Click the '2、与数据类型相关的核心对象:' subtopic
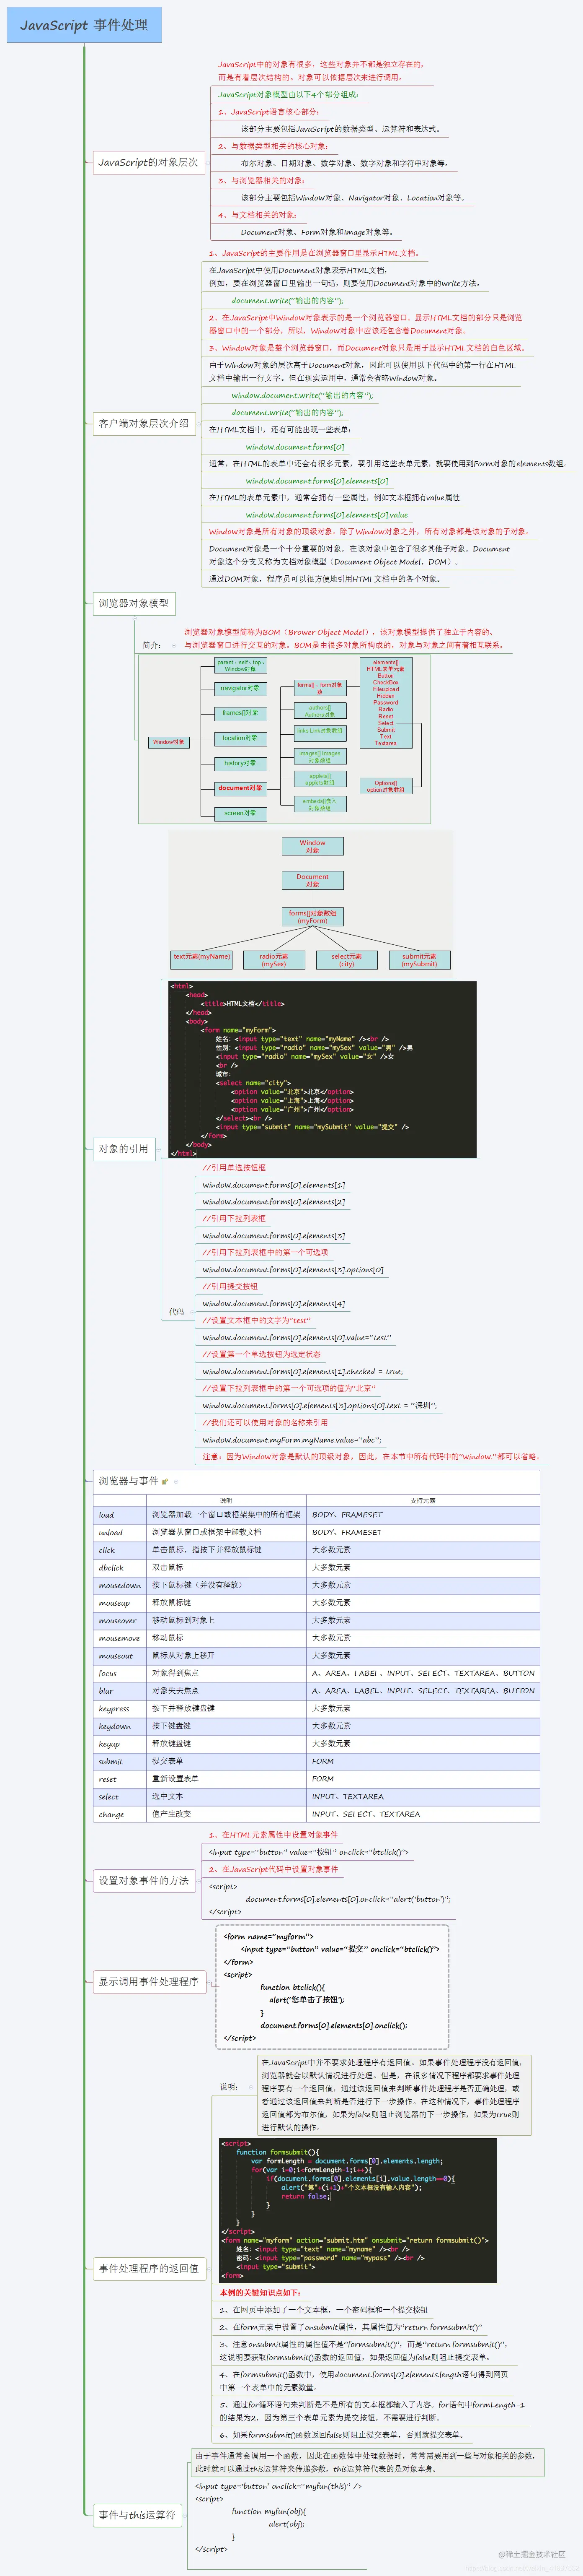This screenshot has width=583, height=2576. [273, 146]
